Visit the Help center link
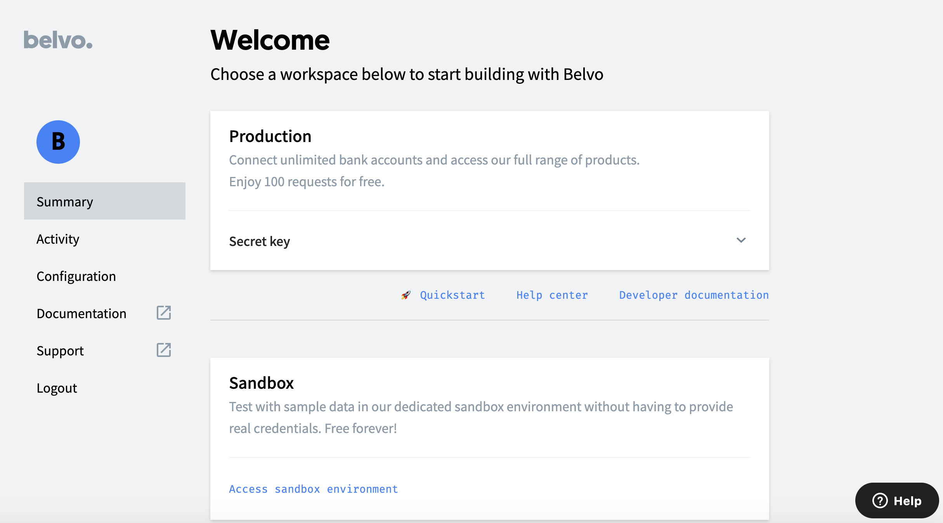This screenshot has height=523, width=943. tap(552, 295)
